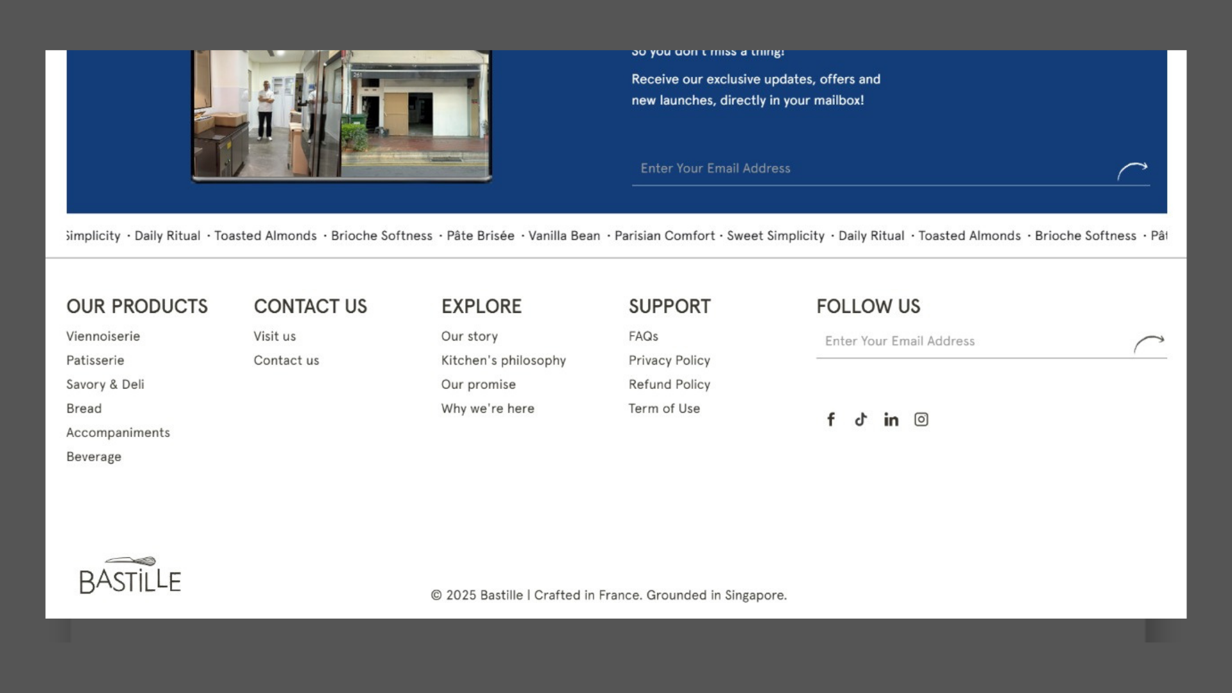View the Our promise page

(x=479, y=384)
